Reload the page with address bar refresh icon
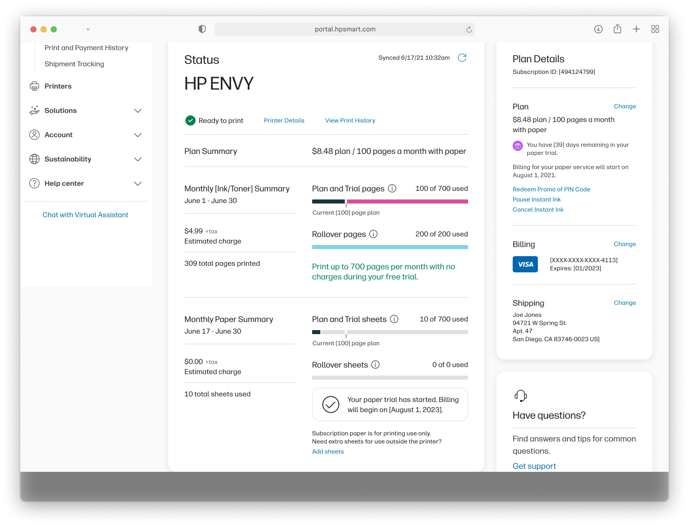 469,29
